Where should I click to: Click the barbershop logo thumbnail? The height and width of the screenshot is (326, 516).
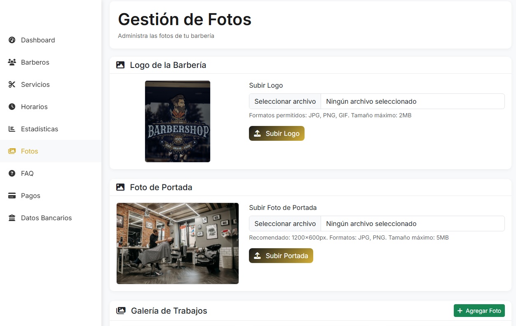tap(177, 121)
